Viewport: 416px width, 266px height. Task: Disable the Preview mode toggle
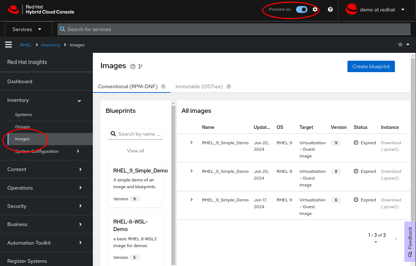pyautogui.click(x=302, y=9)
